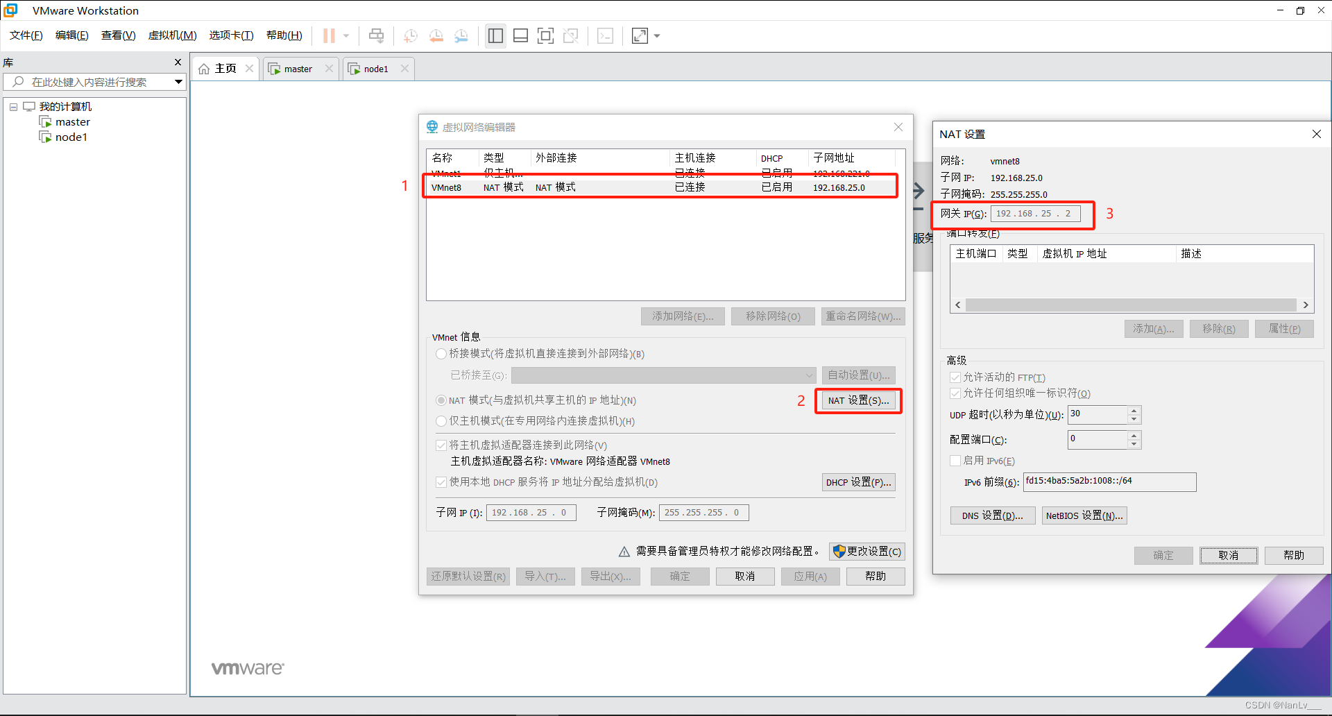The image size is (1332, 716).
Task: Click the shield icon on 更改设置 button
Action: pyautogui.click(x=839, y=551)
